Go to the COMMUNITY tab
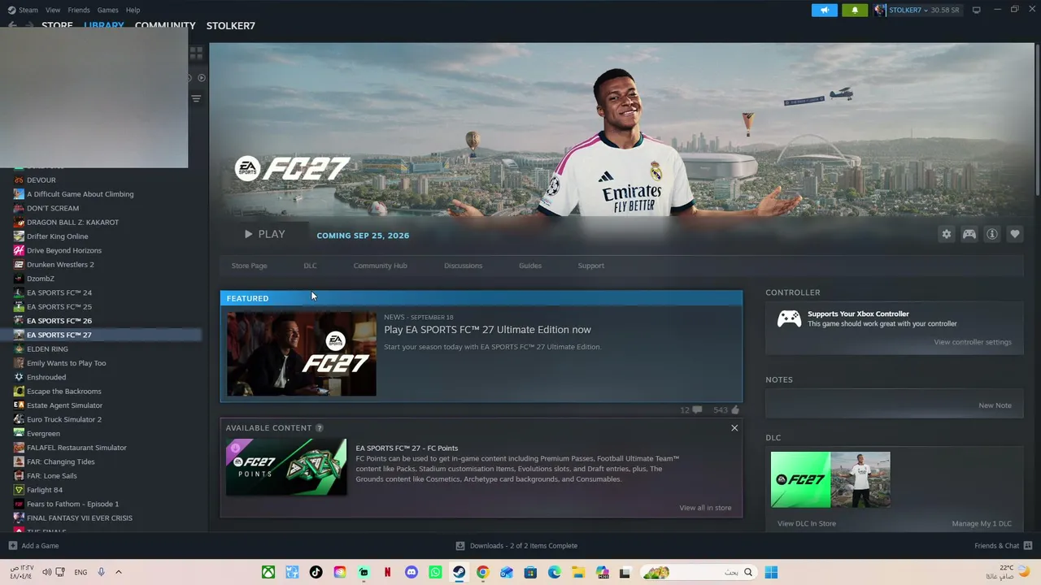This screenshot has height=585, width=1041. click(165, 25)
